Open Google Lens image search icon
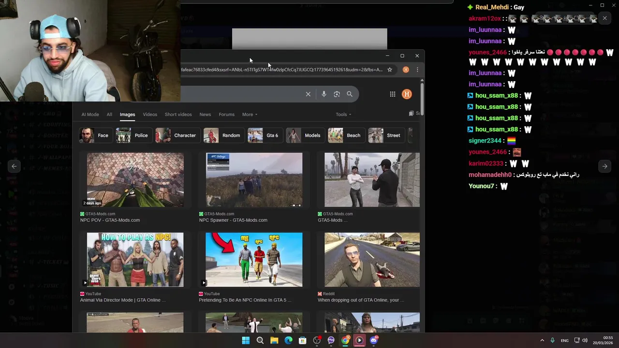 tap(337, 94)
